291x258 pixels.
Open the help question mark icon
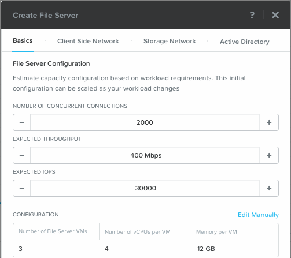pyautogui.click(x=252, y=15)
